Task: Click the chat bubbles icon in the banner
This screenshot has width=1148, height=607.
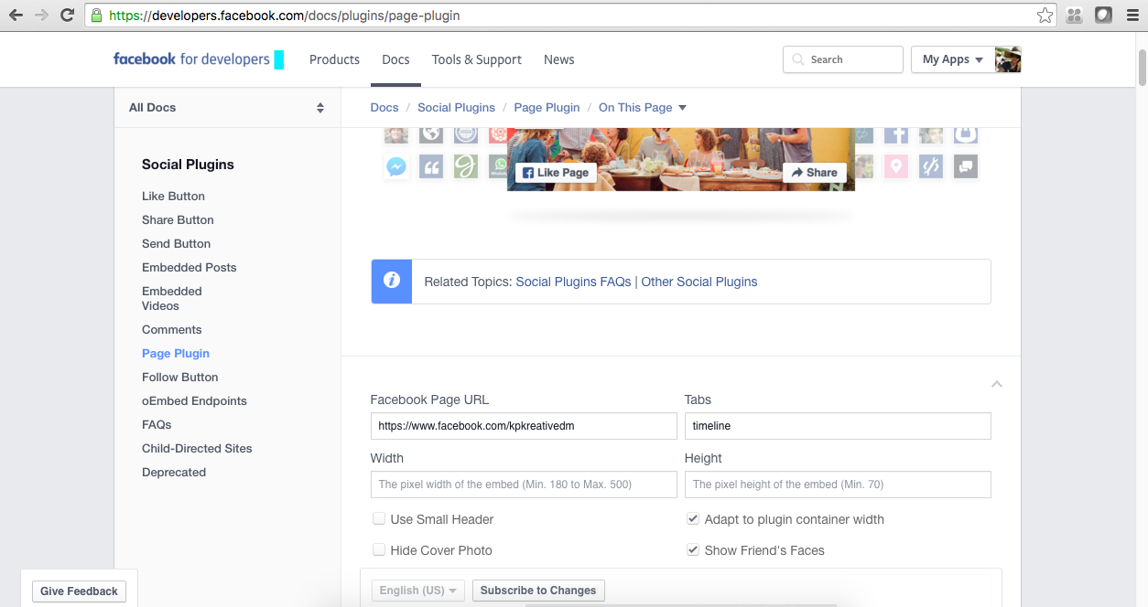Action: click(x=966, y=166)
